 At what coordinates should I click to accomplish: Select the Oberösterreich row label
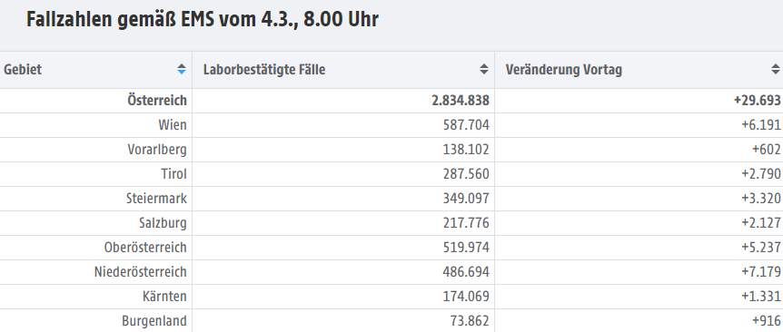[x=145, y=247]
